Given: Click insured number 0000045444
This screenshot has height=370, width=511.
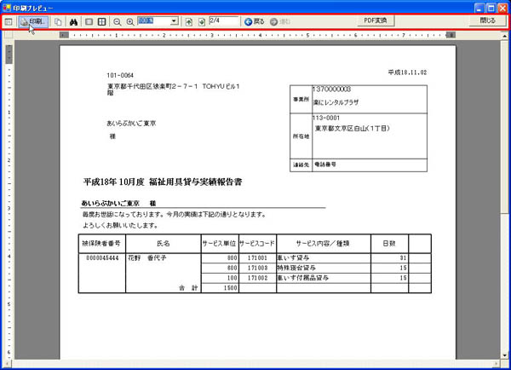Looking at the screenshot, I should 102,258.
